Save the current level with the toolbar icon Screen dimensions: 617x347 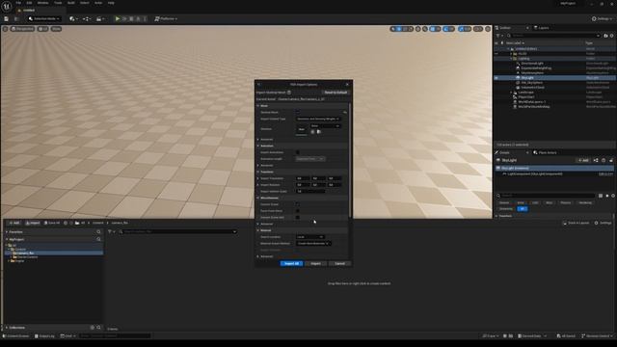pos(7,19)
